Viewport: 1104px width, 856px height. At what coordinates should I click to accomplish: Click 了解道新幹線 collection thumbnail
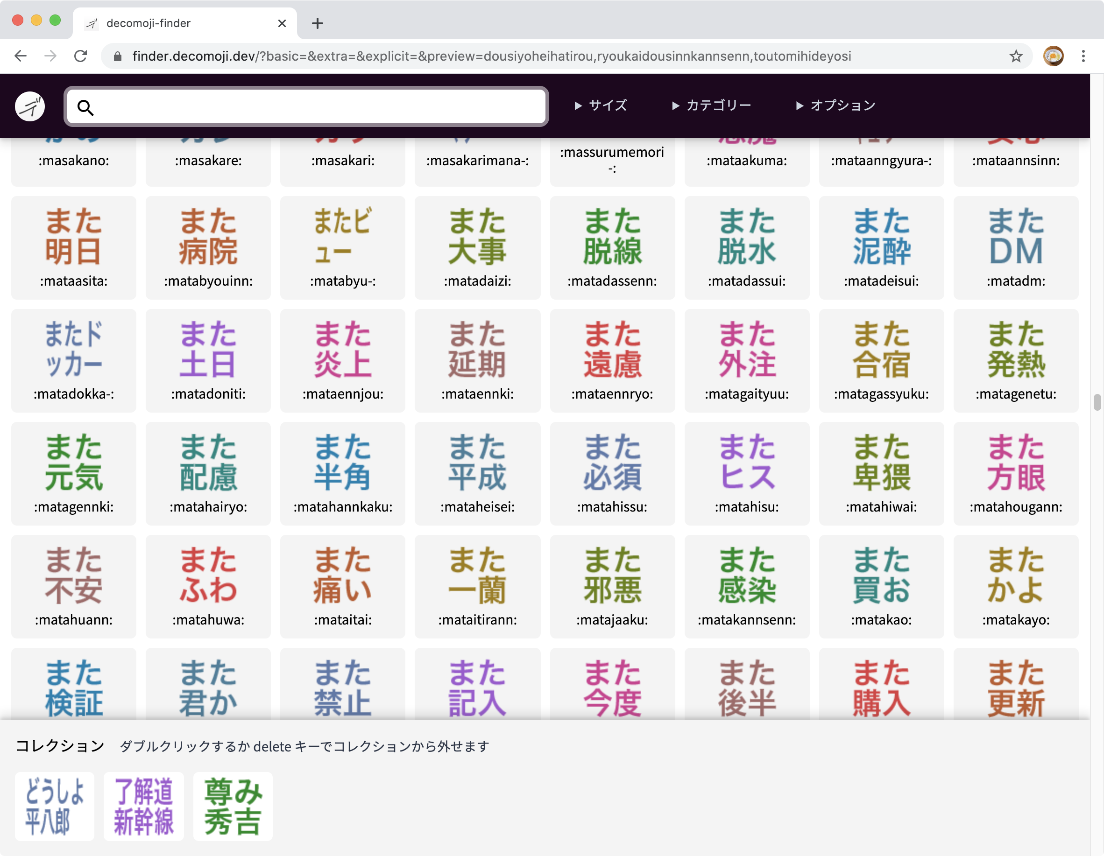click(x=143, y=806)
